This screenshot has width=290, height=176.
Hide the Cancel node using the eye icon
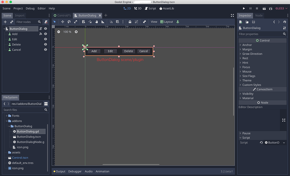point(45,50)
